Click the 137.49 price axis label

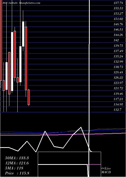coord(118,51)
